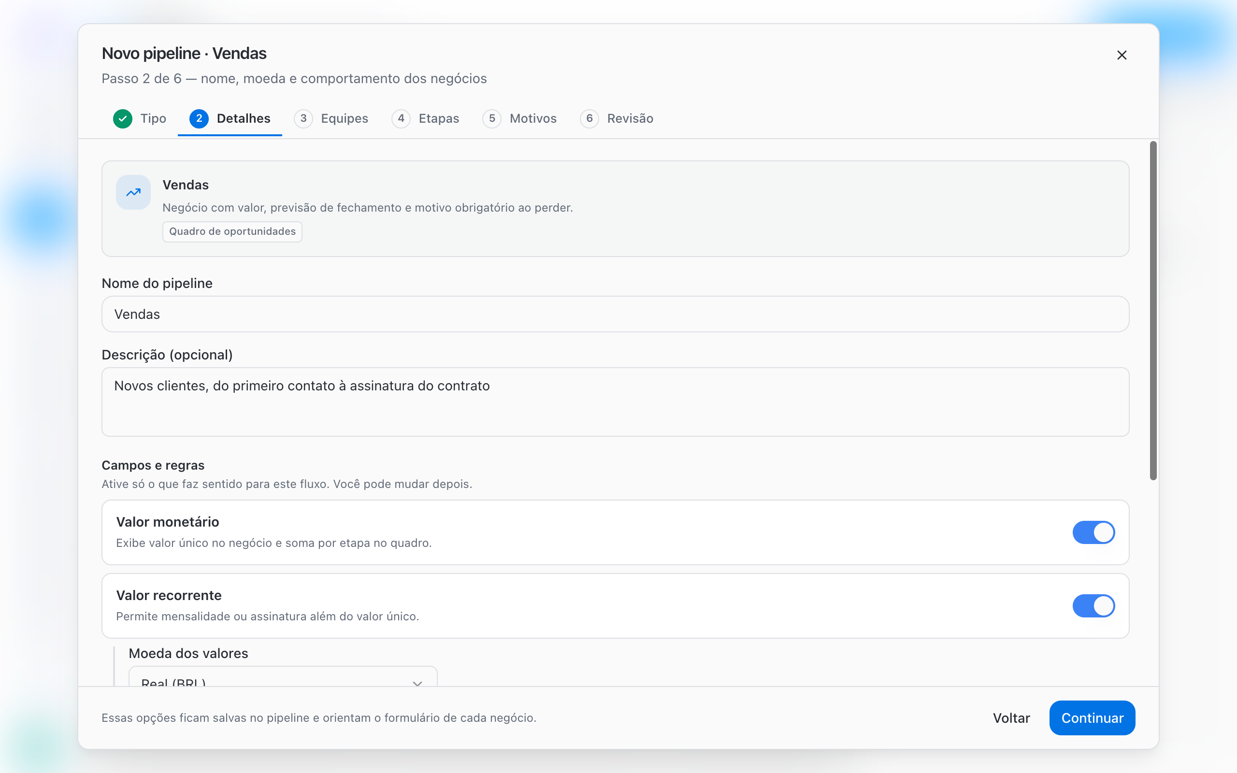1237x773 pixels.
Task: Click the green checkmark Tipo step icon
Action: [x=123, y=119]
